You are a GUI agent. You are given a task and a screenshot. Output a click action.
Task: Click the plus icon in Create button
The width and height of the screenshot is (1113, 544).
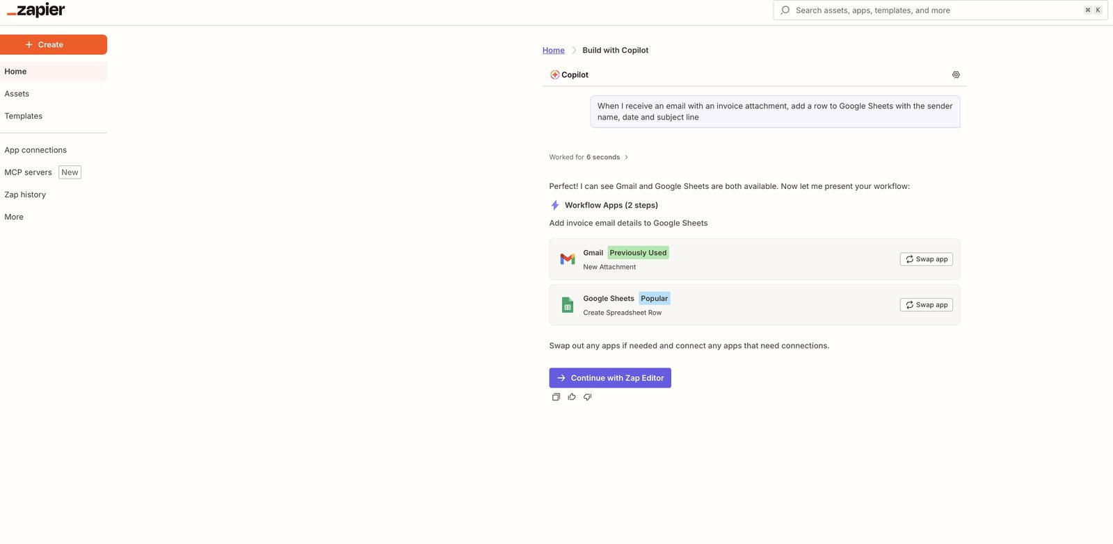point(29,44)
